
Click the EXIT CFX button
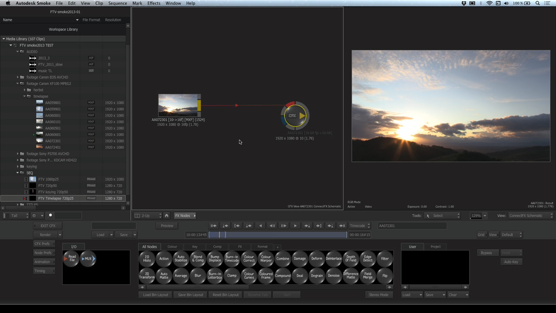(48, 226)
